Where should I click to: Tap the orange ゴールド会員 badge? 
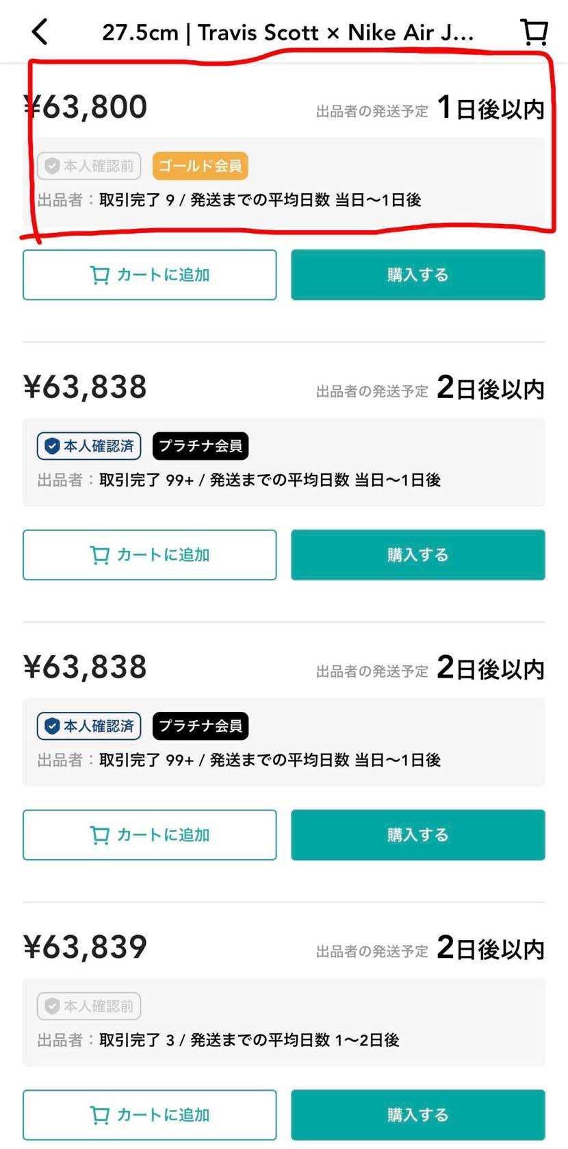point(200,166)
